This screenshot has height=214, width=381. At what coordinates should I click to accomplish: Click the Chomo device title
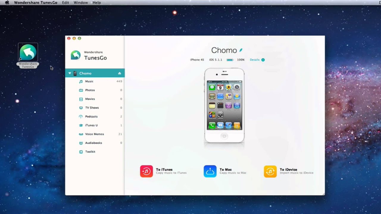(224, 50)
